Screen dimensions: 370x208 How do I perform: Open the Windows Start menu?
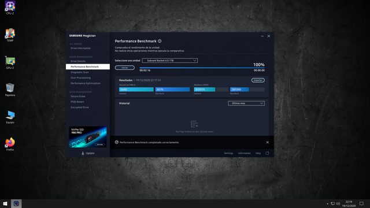pos(5,203)
